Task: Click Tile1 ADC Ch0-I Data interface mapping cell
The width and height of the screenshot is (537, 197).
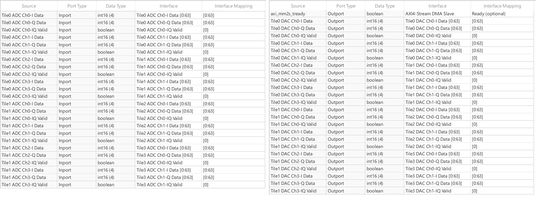Action: [x=233, y=104]
